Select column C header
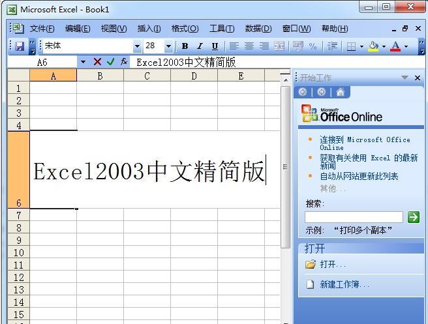 click(147, 76)
